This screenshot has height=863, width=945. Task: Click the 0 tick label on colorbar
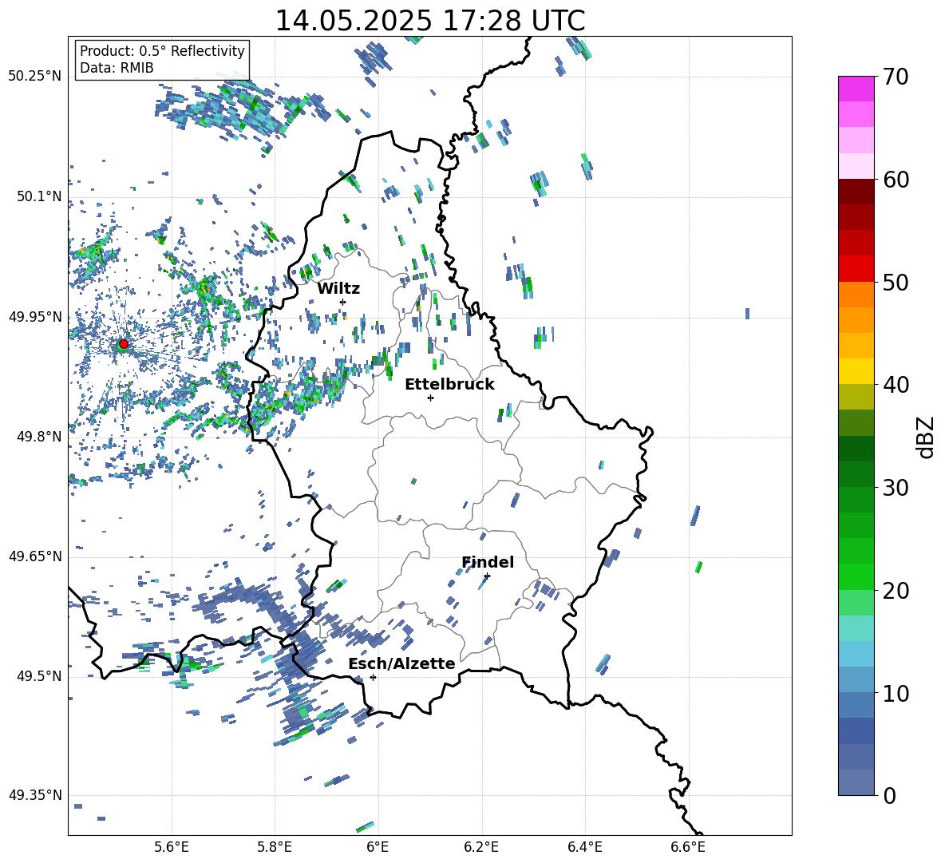pos(889,796)
